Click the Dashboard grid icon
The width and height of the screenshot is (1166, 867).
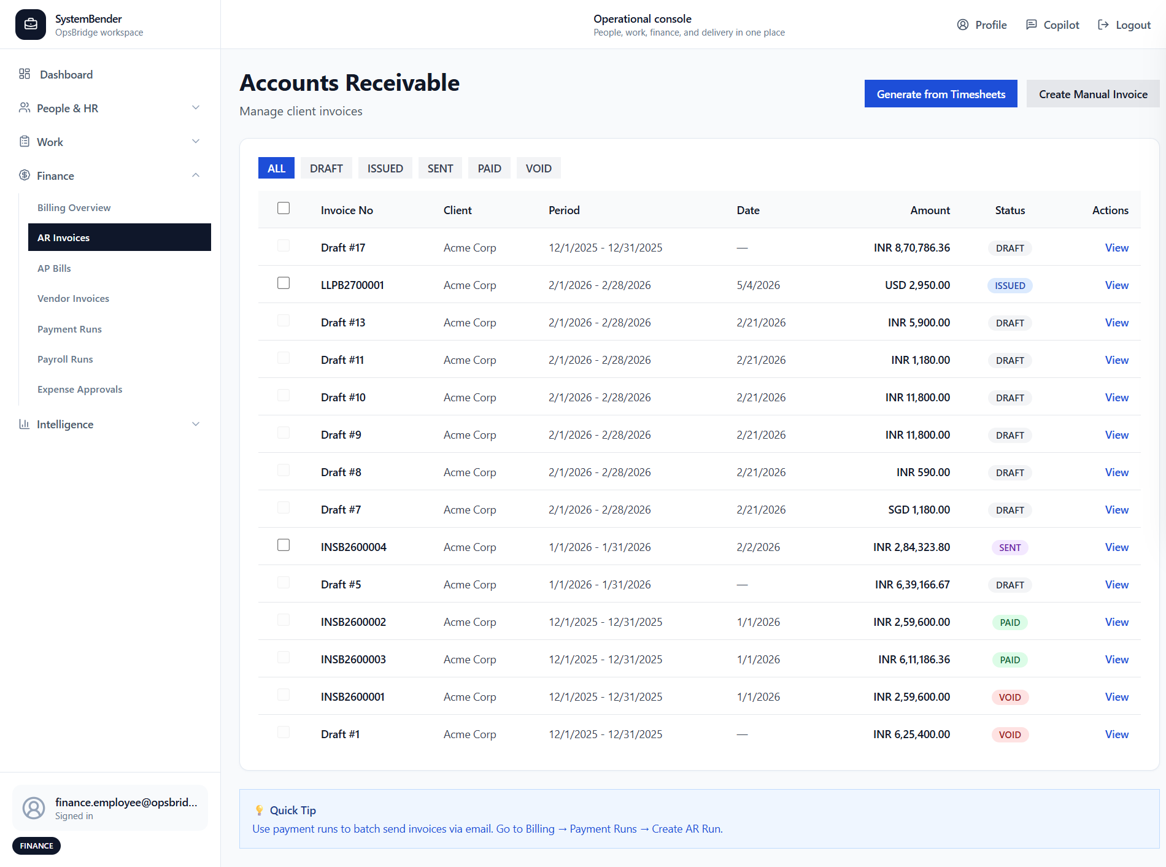pos(25,74)
